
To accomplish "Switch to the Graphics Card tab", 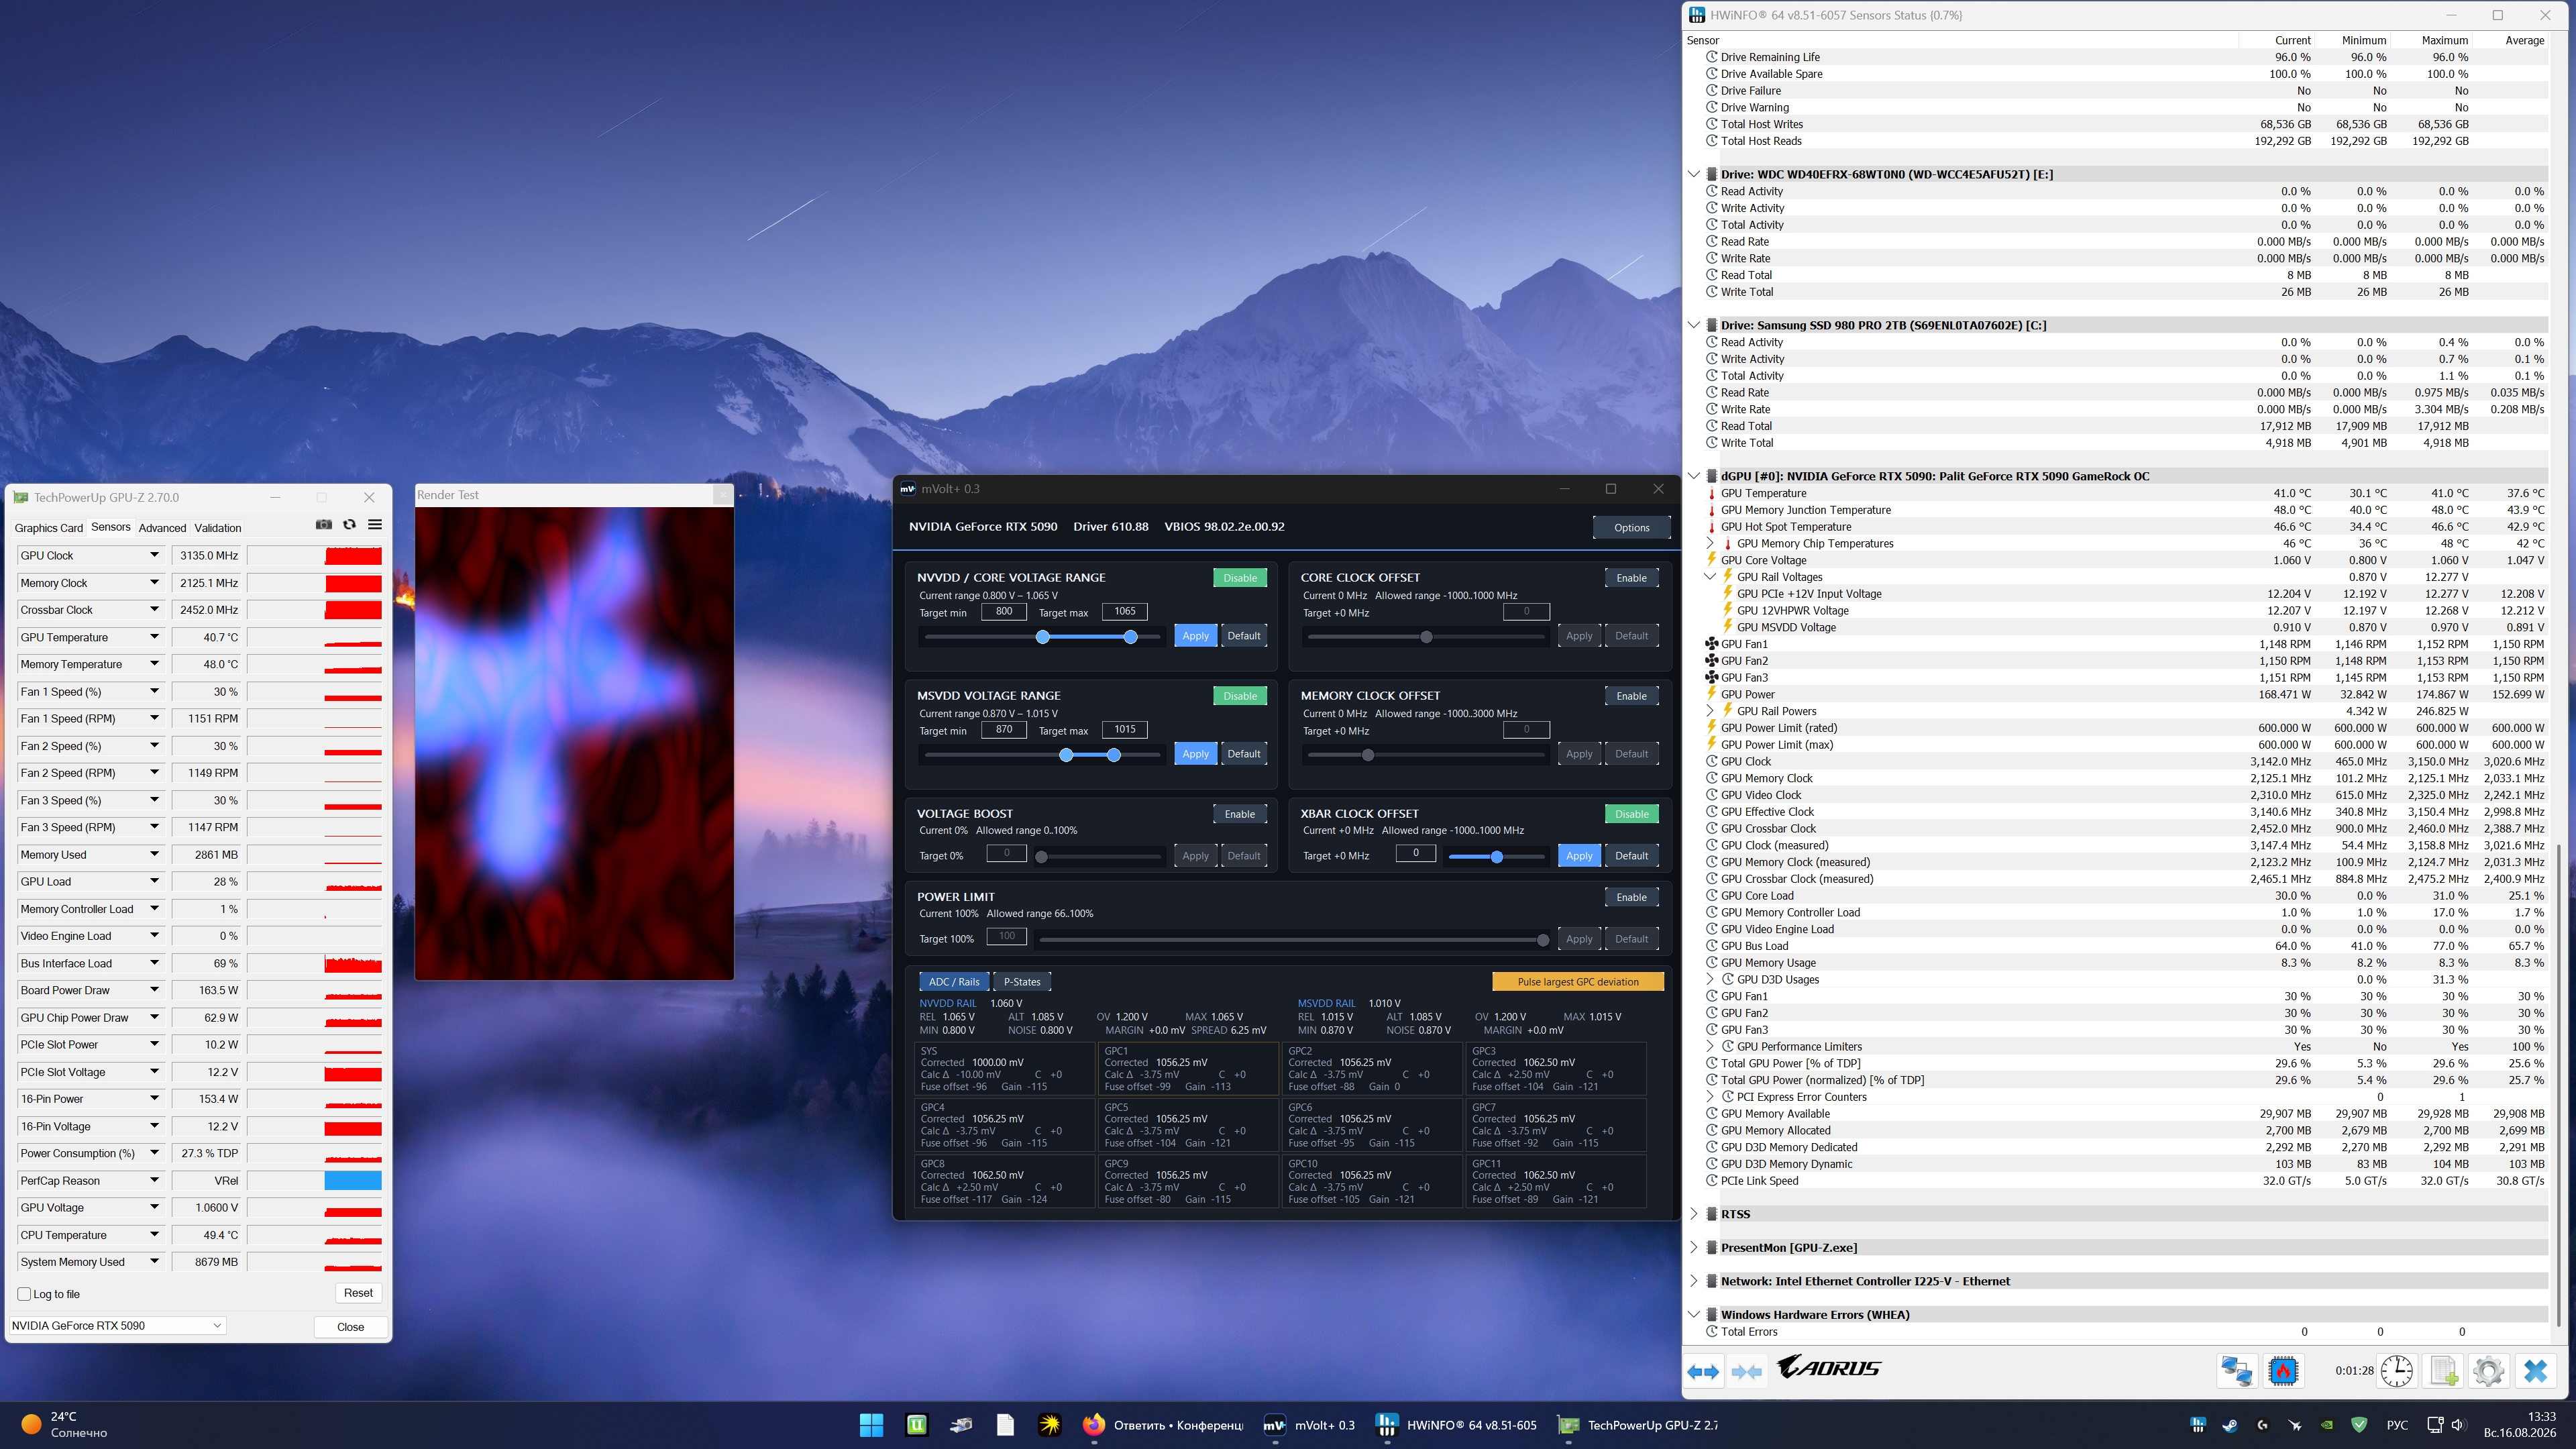I will click(49, 528).
